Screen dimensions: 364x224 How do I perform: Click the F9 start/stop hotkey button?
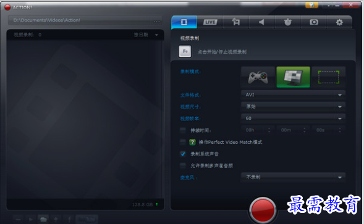click(x=185, y=51)
